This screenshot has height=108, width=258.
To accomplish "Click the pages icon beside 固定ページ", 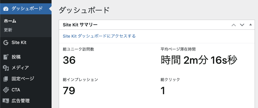I will tap(6, 79).
